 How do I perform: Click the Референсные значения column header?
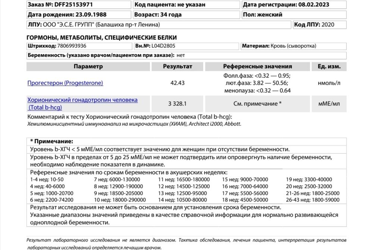257,67
